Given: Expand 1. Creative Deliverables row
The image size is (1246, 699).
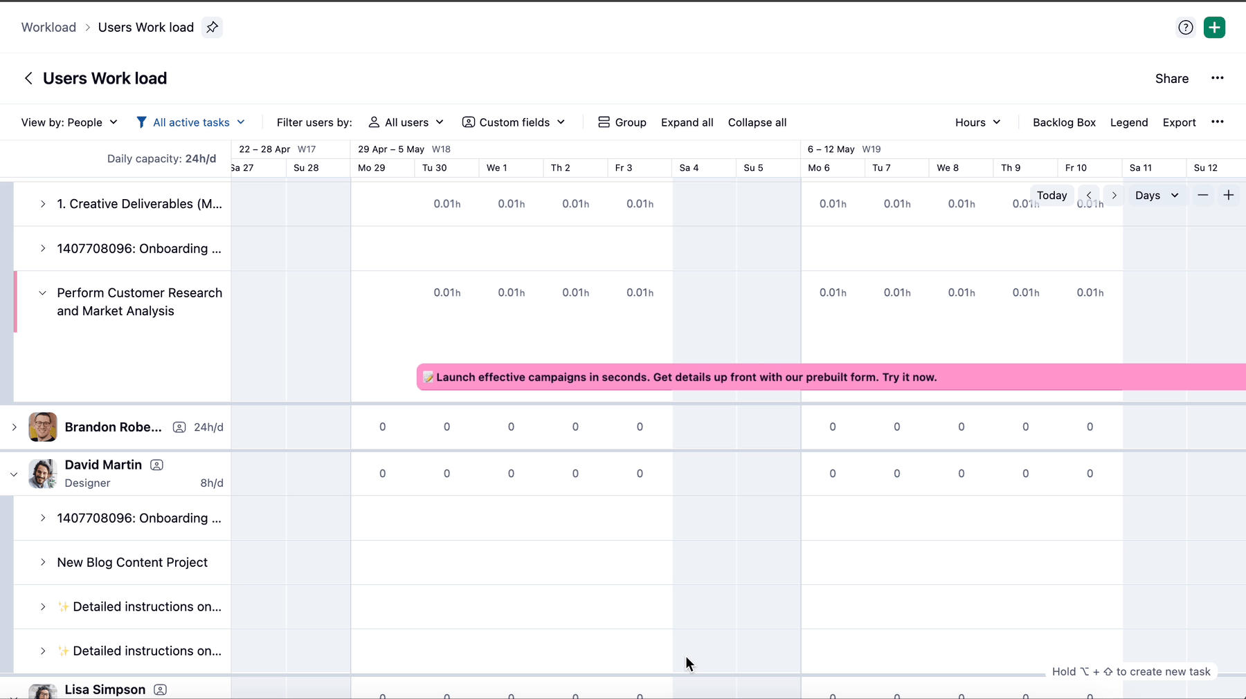Looking at the screenshot, I should (x=43, y=204).
